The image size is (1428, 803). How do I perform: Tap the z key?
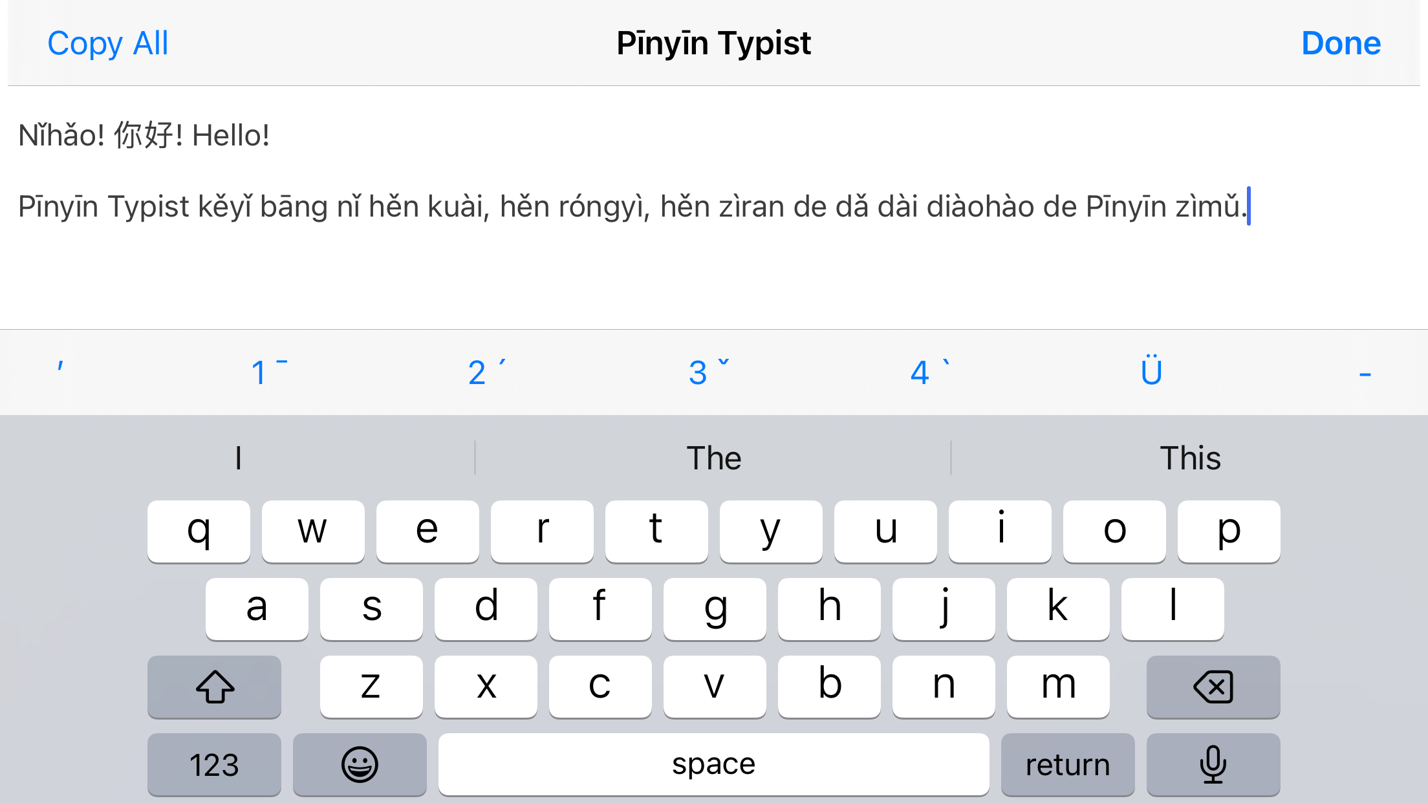click(371, 687)
